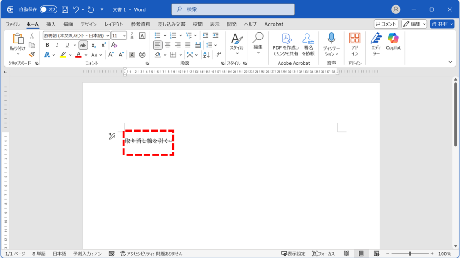
Task: Switch to the Insert (挿入) tab
Action: [51, 24]
